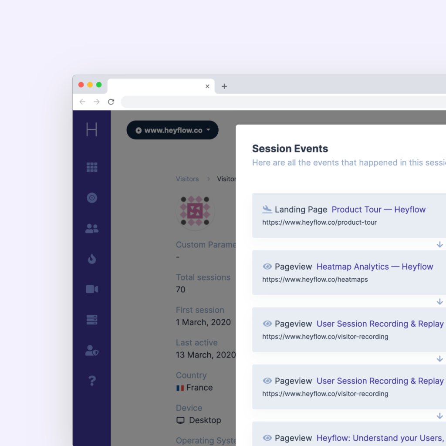The image size is (446, 446).
Task: Close the current browser tab
Action: tap(207, 86)
